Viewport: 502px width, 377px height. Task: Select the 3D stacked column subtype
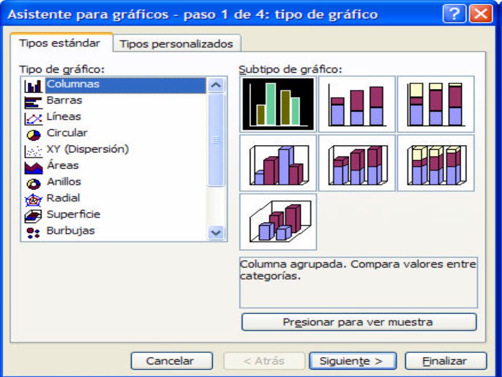click(357, 163)
